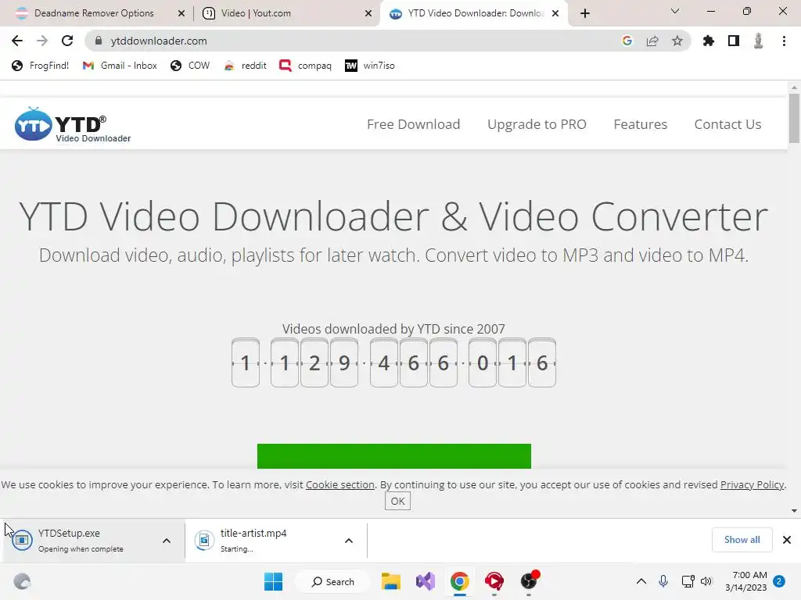Open network settings from tray icon
The image size is (801, 600).
click(x=688, y=581)
